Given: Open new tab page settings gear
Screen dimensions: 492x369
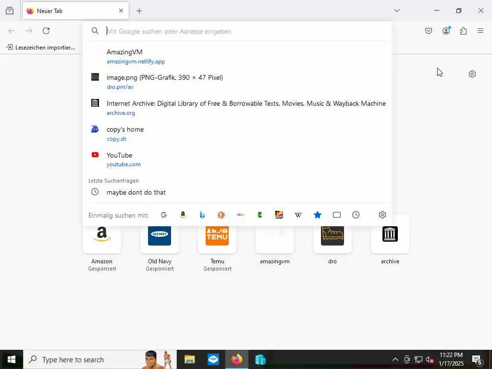Looking at the screenshot, I should 472,74.
